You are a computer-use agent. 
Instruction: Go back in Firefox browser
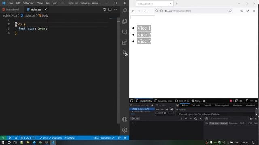(133, 11)
